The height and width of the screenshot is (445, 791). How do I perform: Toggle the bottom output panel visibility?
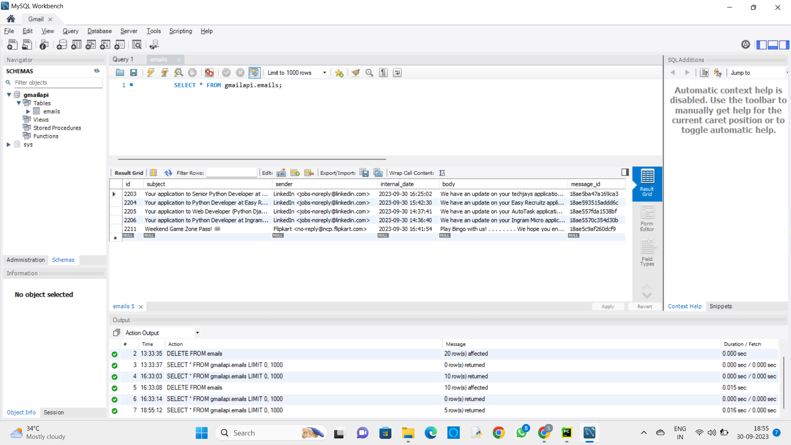click(x=773, y=44)
